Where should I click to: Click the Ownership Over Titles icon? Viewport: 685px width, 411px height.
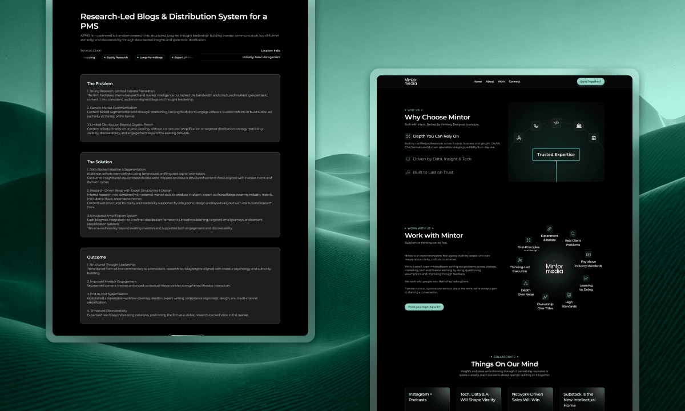click(545, 297)
